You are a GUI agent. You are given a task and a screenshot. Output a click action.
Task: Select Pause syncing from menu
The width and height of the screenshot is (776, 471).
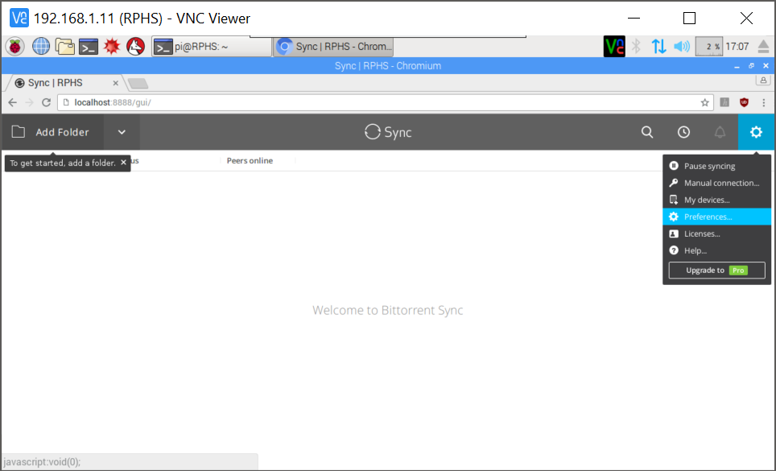point(709,166)
